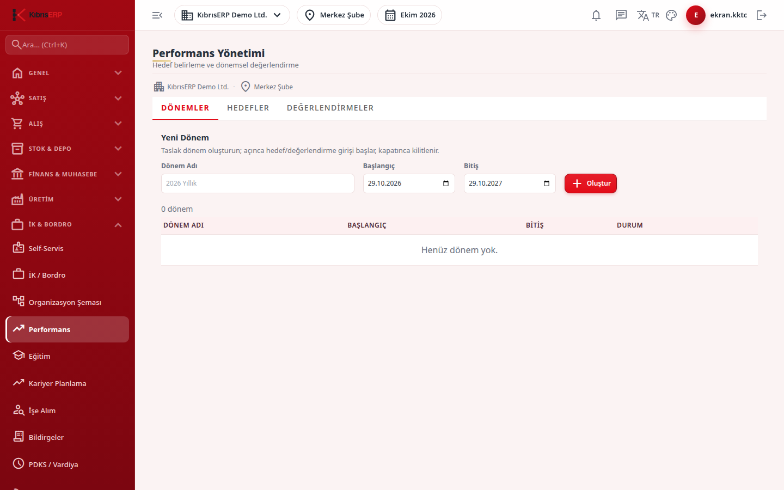784x490 pixels.
Task: Expand the SATIŞ menu section
Action: [x=68, y=98]
